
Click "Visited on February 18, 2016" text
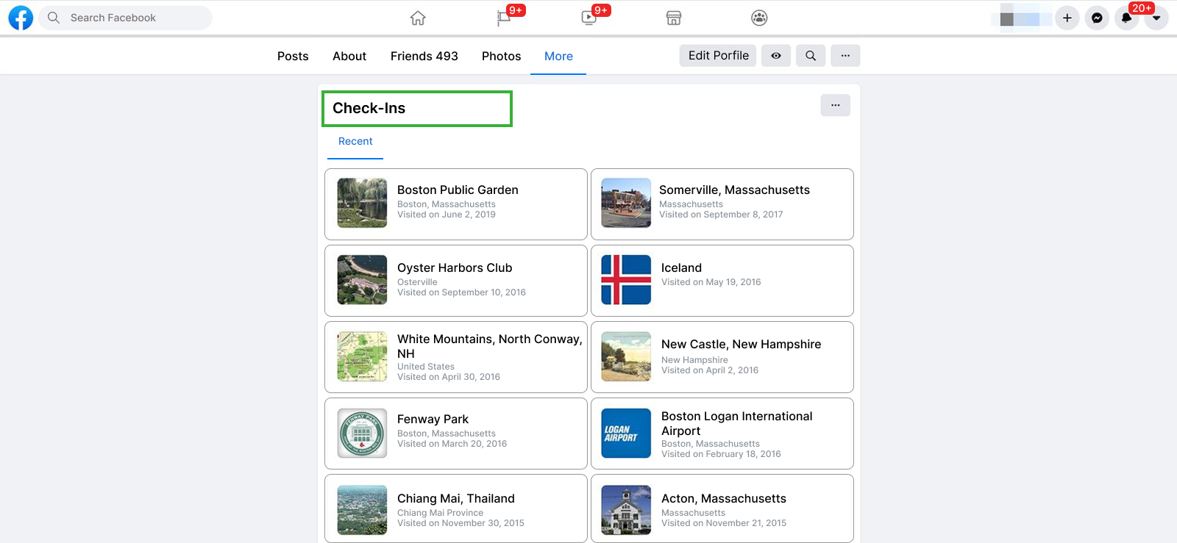(721, 454)
